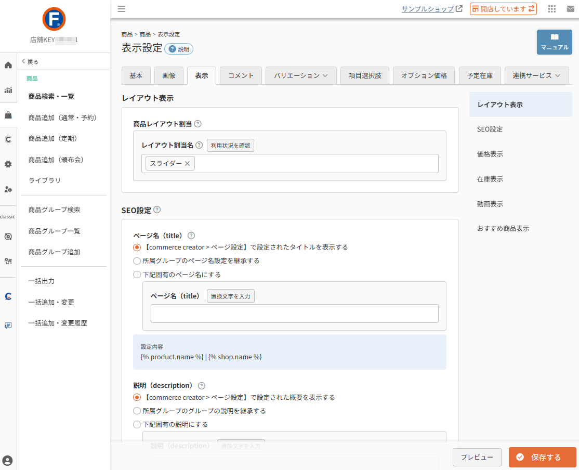The height and width of the screenshot is (470, 579).
Task: Open ライブラリ in sidebar
Action: click(44, 180)
